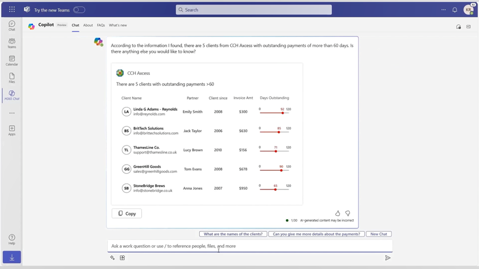
Task: Open the app launcher grid icon
Action: (x=12, y=10)
